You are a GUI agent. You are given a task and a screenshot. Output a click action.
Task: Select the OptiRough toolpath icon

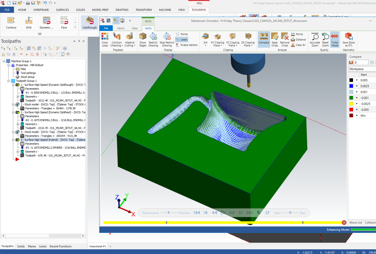89,23
